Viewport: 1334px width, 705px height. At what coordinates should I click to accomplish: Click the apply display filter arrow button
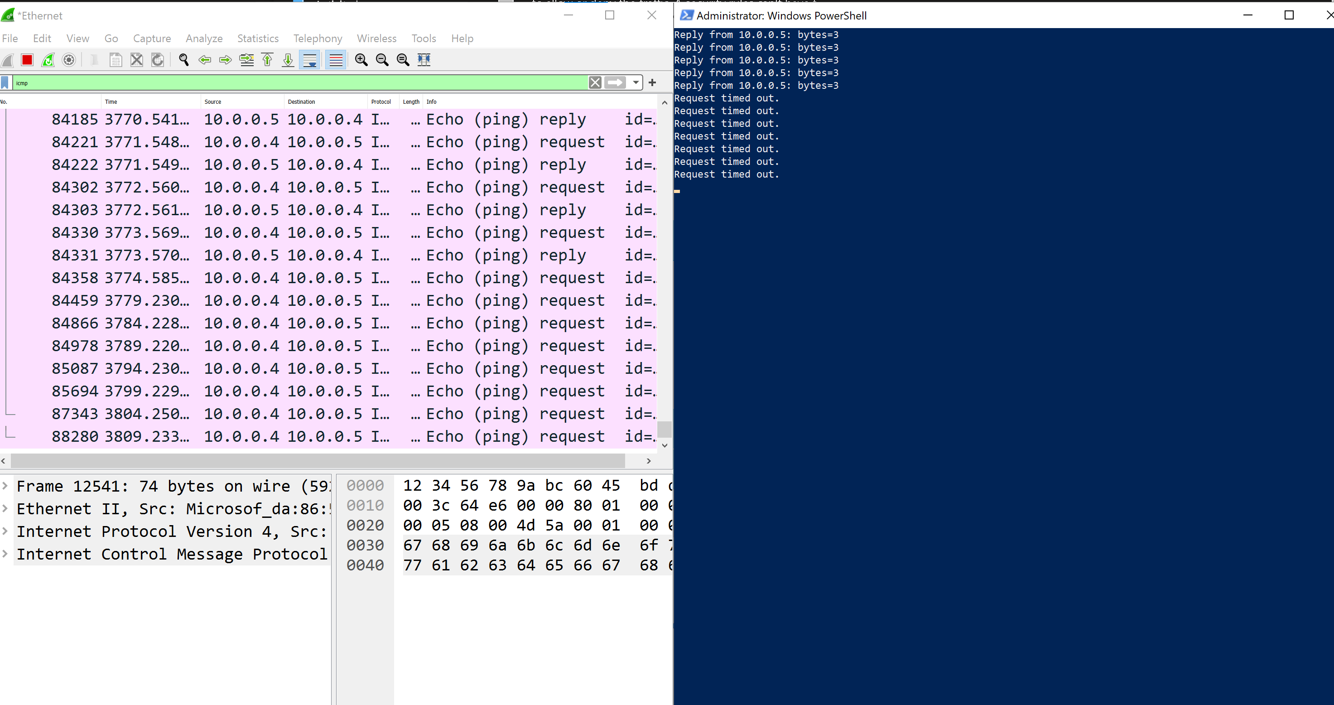[615, 82]
